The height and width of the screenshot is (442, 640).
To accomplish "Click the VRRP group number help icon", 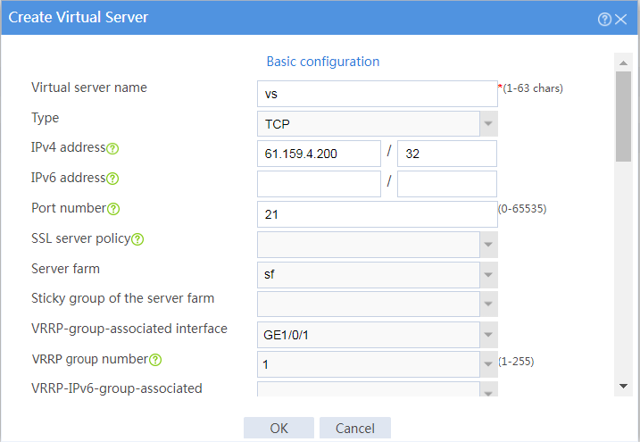I will 155,360.
